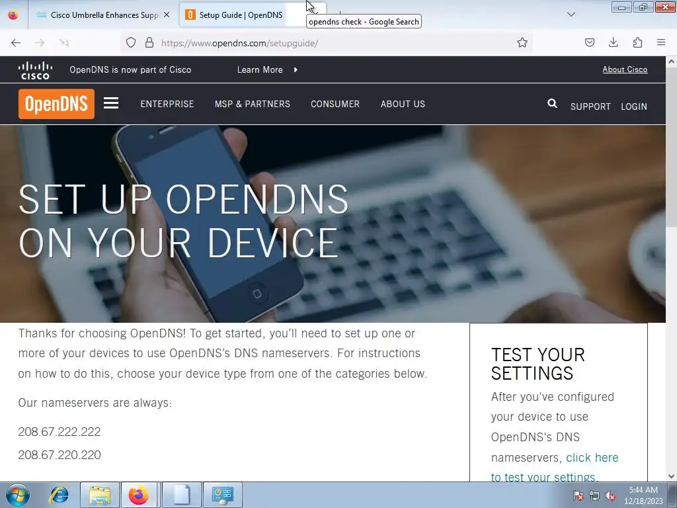Open the Windows Start menu
Screen dimensions: 677x508
tap(17, 495)
